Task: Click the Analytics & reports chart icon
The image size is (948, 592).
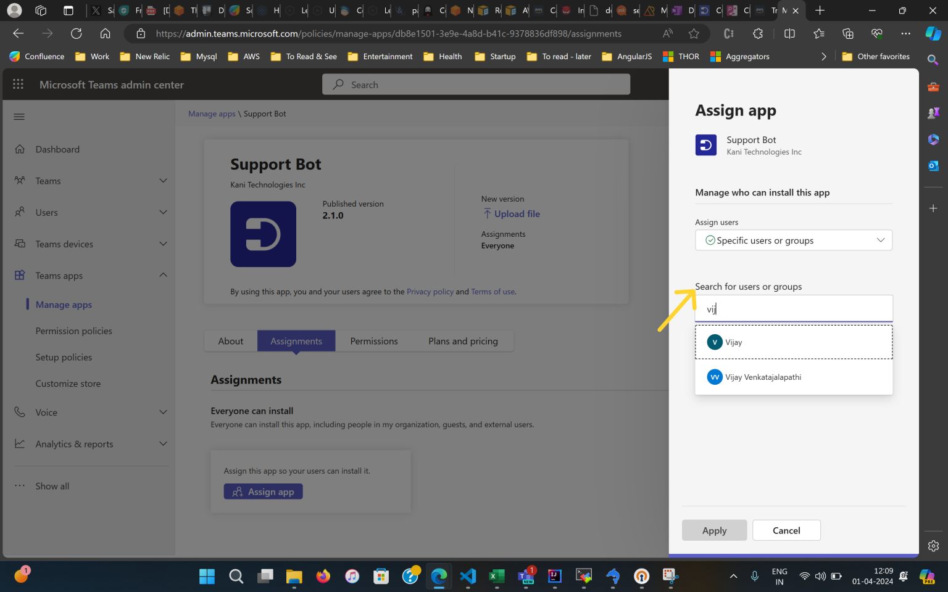Action: click(19, 443)
